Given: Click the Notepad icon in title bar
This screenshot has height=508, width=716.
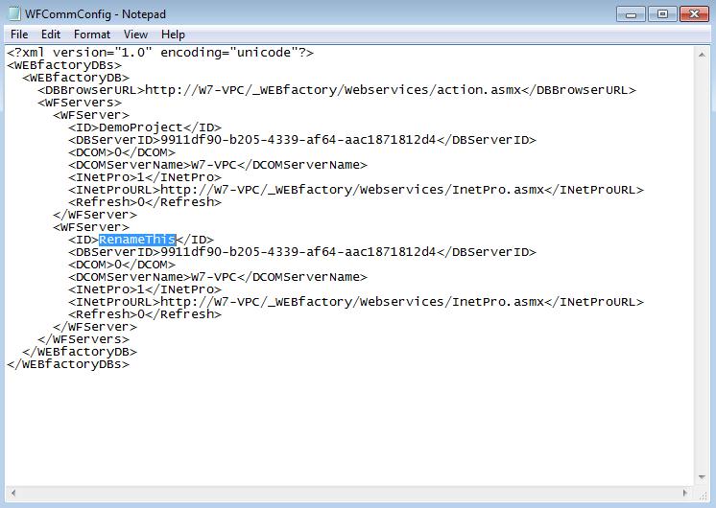Looking at the screenshot, I should pyautogui.click(x=15, y=14).
